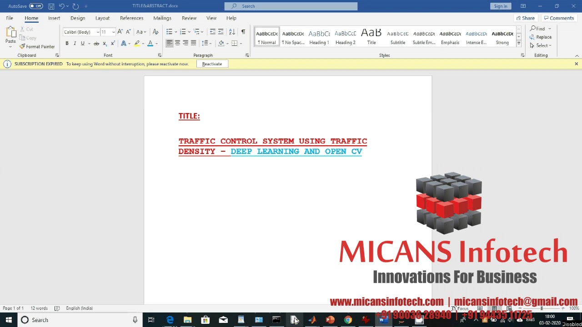Open Paragraph settings dialog launcher

247,55
